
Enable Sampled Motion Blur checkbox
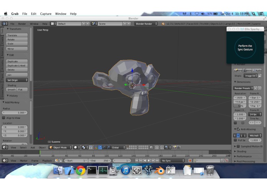tap(239, 146)
